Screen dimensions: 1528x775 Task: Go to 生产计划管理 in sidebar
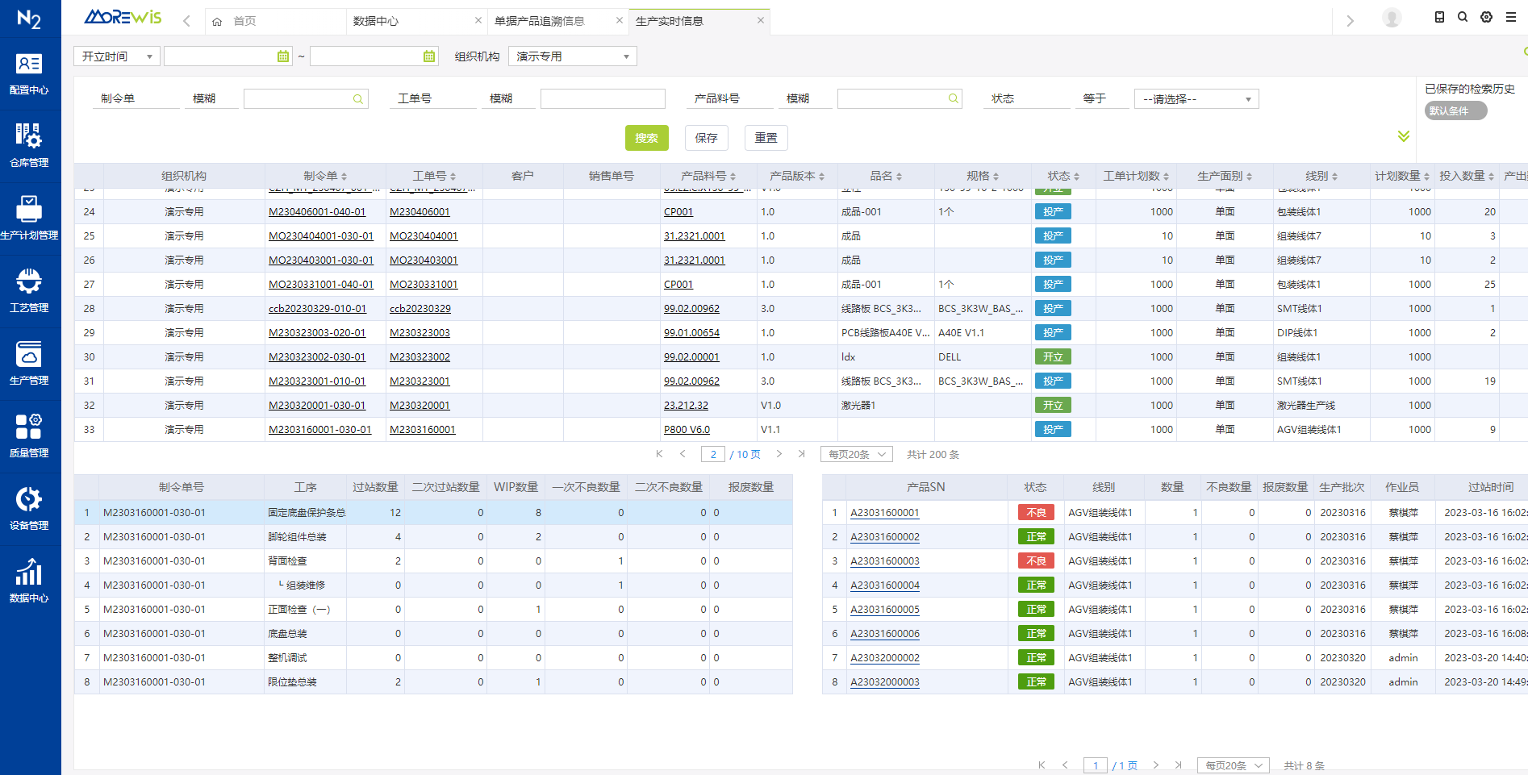pyautogui.click(x=29, y=219)
